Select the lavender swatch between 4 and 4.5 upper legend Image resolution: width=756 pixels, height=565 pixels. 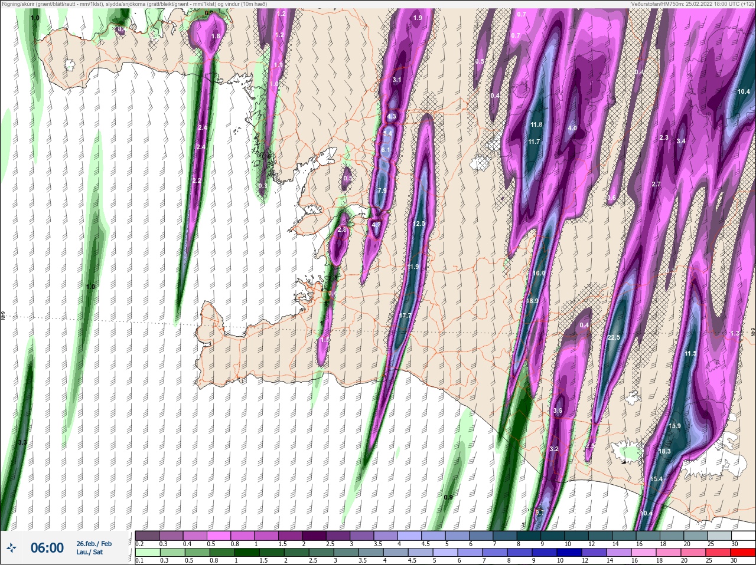click(409, 536)
